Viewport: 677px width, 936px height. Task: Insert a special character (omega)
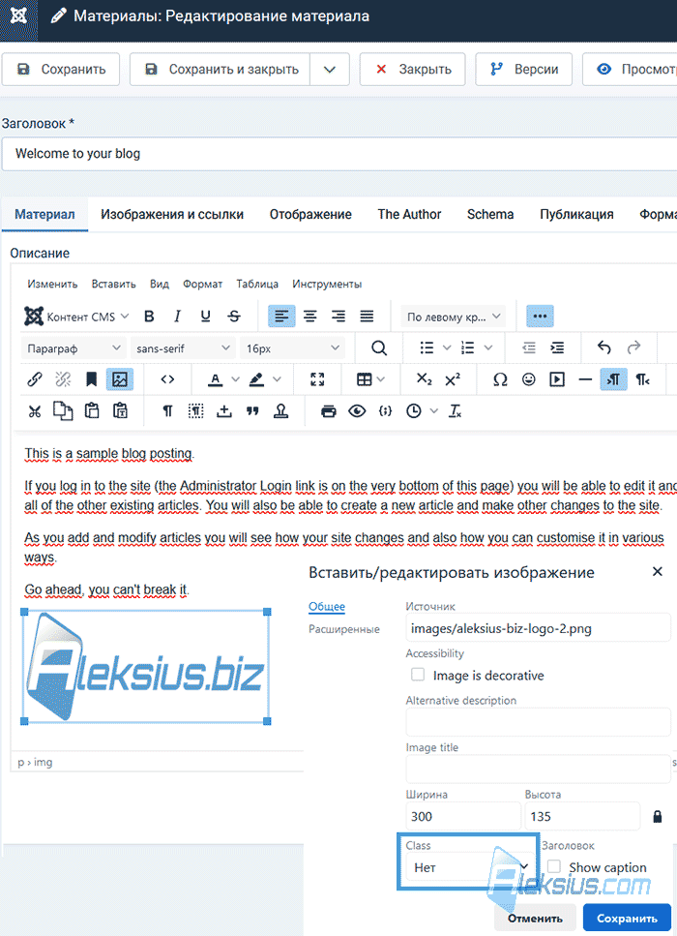[500, 379]
